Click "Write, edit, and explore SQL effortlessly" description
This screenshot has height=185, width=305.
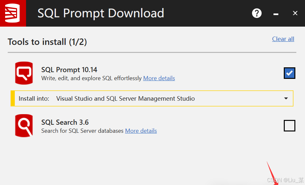[x=91, y=78]
